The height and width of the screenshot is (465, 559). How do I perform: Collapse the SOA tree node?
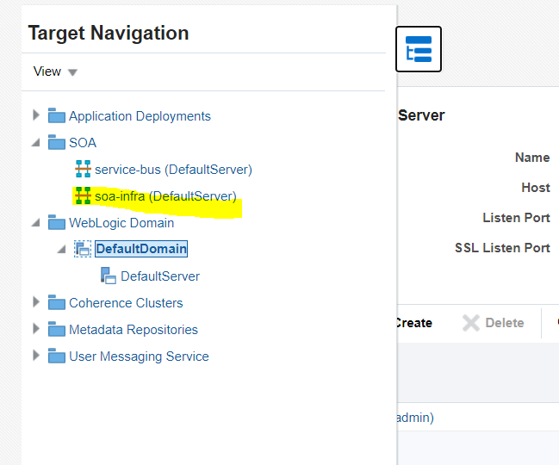coord(36,143)
